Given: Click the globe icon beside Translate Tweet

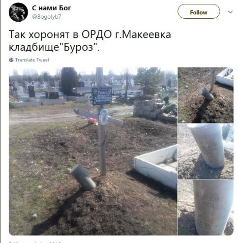Looking at the screenshot, I should click(11, 60).
